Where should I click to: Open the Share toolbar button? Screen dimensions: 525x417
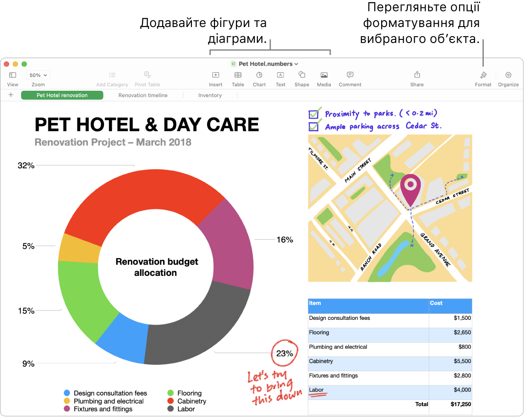point(417,75)
